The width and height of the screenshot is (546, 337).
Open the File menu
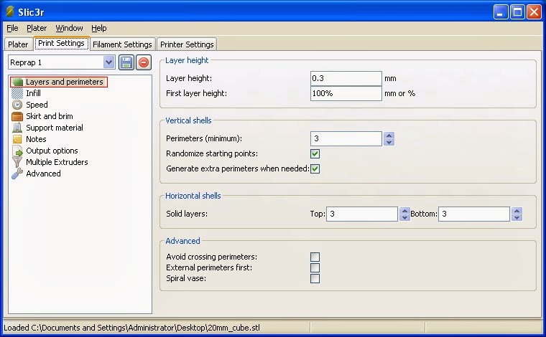(12, 28)
